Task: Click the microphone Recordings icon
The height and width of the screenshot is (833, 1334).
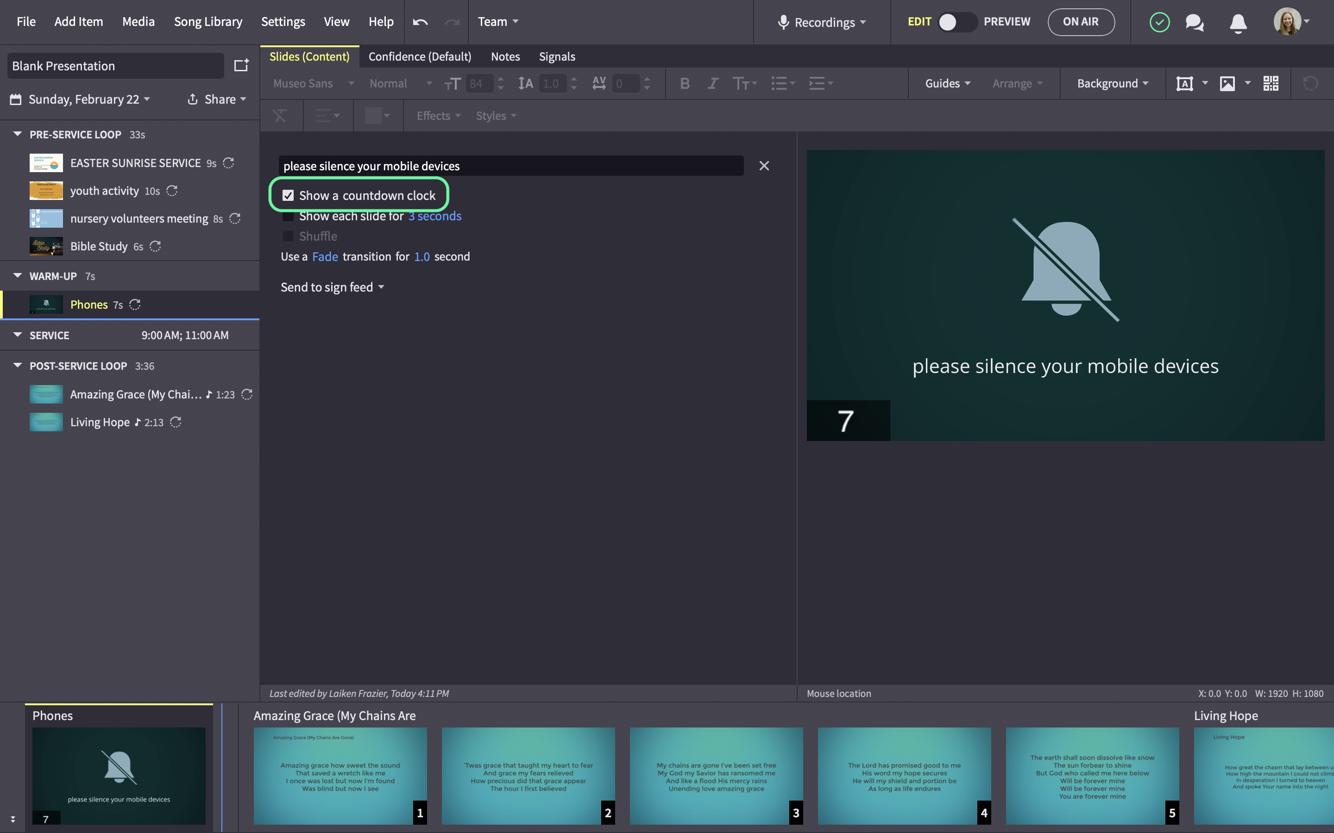Action: 783,22
